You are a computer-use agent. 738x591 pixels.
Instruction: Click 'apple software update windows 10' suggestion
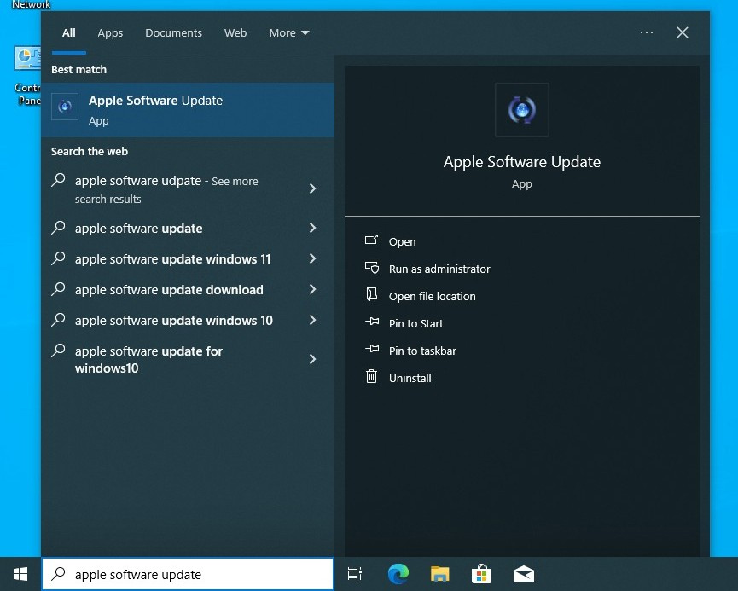pos(174,321)
